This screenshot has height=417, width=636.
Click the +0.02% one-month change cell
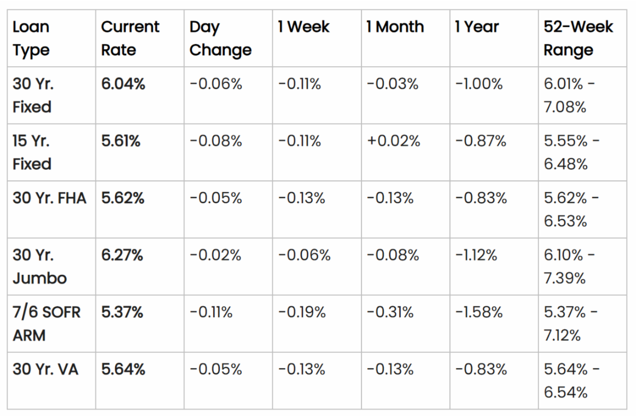click(393, 141)
